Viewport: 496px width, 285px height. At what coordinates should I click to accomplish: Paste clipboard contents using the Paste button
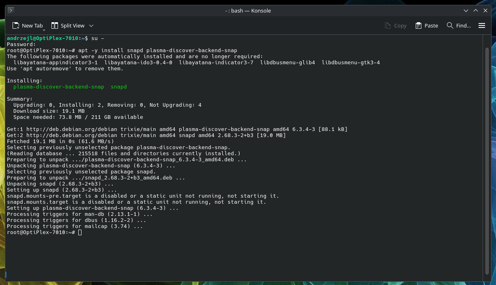427,25
